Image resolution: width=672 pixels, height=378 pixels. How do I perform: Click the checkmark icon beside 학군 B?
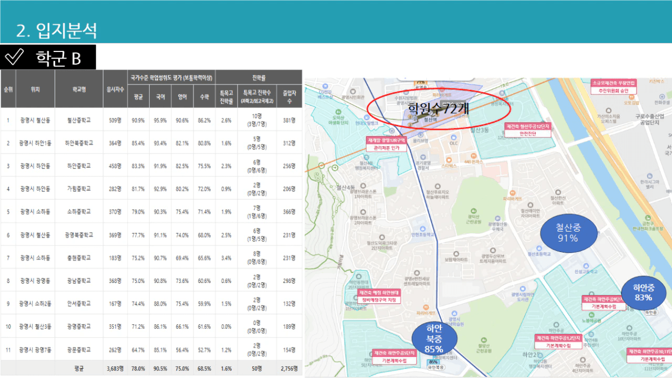[14, 57]
